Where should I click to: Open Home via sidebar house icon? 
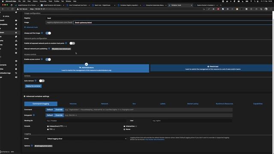click(16, 12)
